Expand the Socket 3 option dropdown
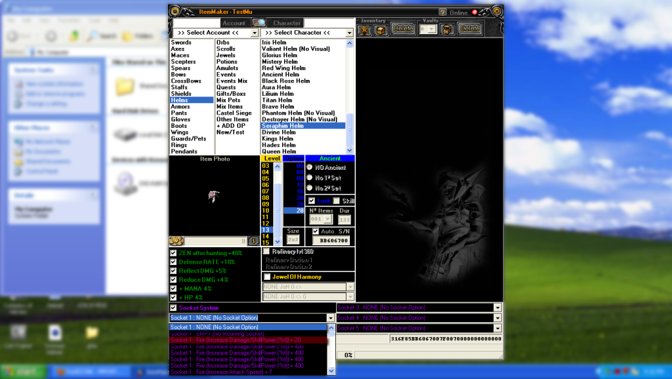Image resolution: width=672 pixels, height=379 pixels. [x=497, y=308]
